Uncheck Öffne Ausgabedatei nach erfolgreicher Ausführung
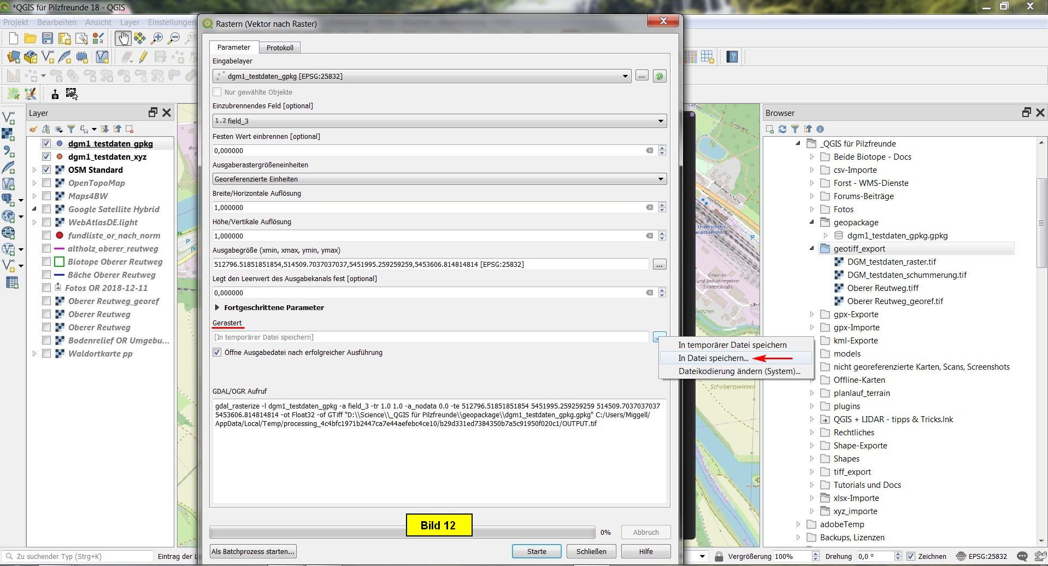This screenshot has height=566, width=1048. (x=217, y=353)
